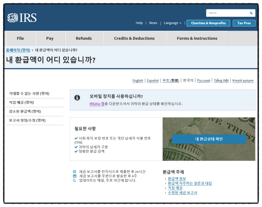Switch language to Tiếng Việt
The image size is (262, 207).
click(x=221, y=80)
